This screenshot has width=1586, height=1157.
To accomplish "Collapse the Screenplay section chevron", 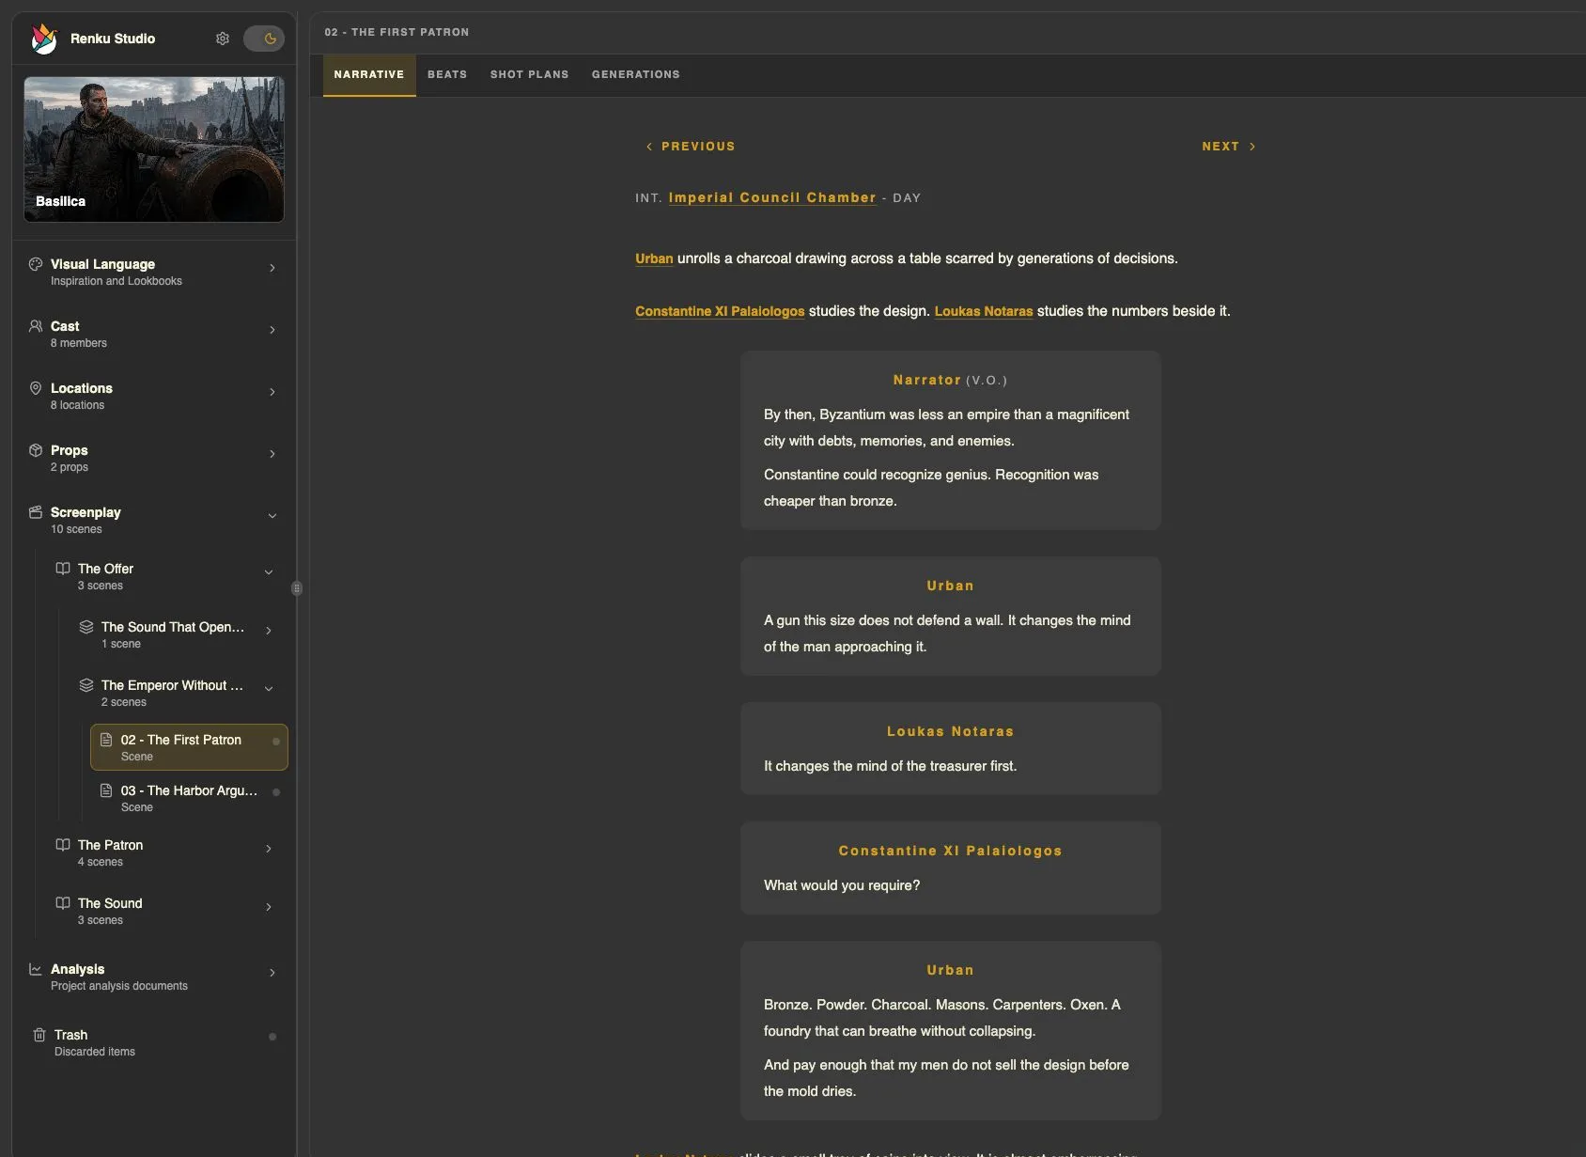I will pos(272,516).
